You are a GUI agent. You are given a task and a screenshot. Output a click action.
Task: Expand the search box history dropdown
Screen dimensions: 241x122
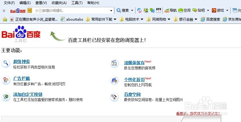[x=111, y=11]
